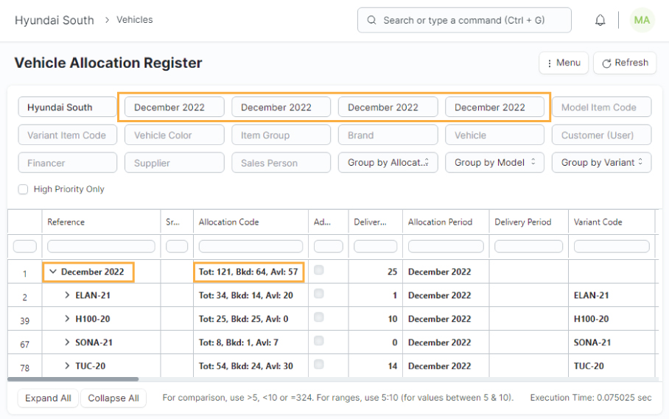The width and height of the screenshot is (669, 419).
Task: Click Collapse All button
Action: click(113, 398)
